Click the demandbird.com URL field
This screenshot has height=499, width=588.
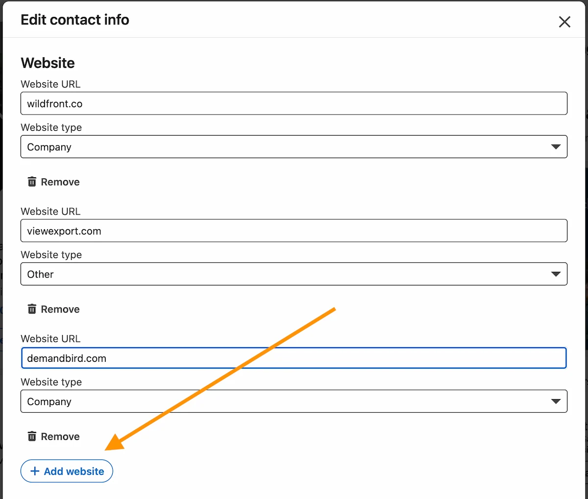click(x=294, y=358)
